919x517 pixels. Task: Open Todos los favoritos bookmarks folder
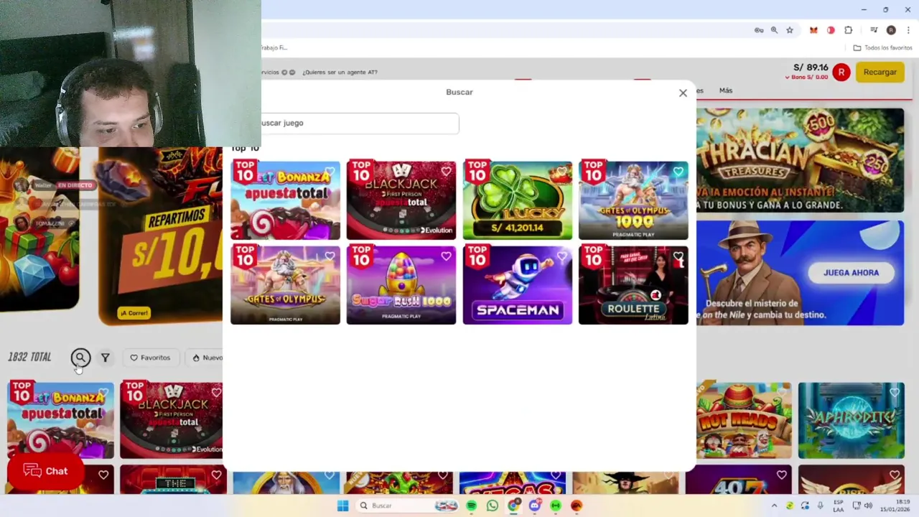point(882,48)
